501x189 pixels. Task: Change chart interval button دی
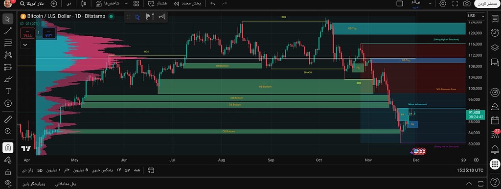click(x=69, y=3)
